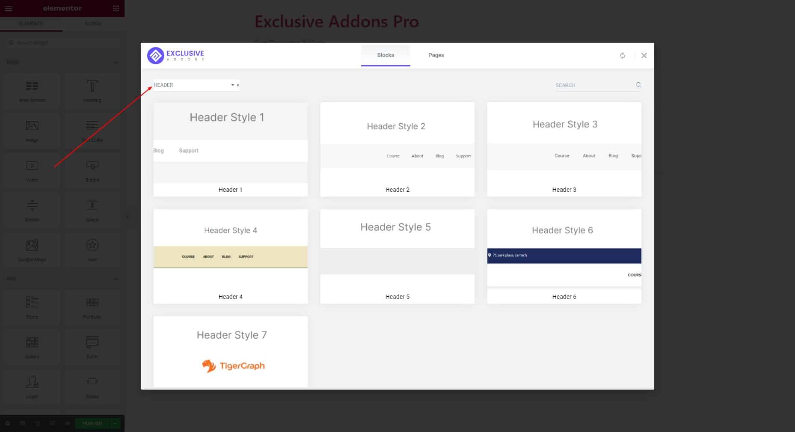Image resolution: width=795 pixels, height=432 pixels.
Task: Select the Portfolio widget icon
Action: 92,302
